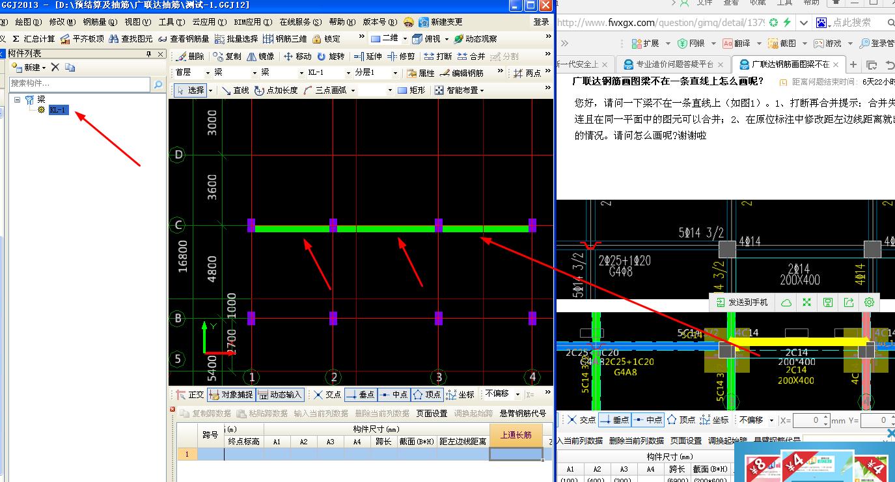Activate the 选择 select mode button
895x482 pixels.
(190, 90)
